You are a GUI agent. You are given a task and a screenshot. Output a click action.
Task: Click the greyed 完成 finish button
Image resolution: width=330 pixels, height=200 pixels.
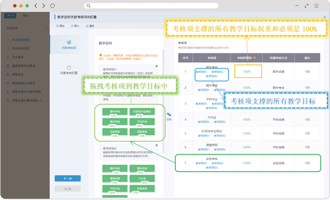tap(68, 189)
